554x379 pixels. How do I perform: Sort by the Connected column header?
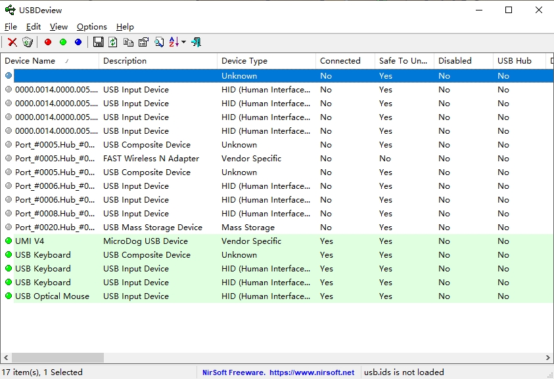coord(340,61)
